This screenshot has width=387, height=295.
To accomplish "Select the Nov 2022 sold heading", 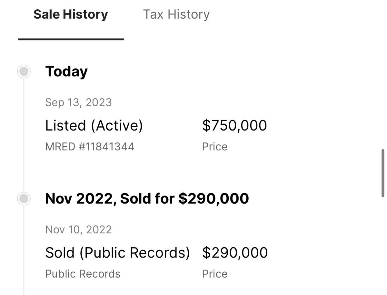I will pos(147,198).
